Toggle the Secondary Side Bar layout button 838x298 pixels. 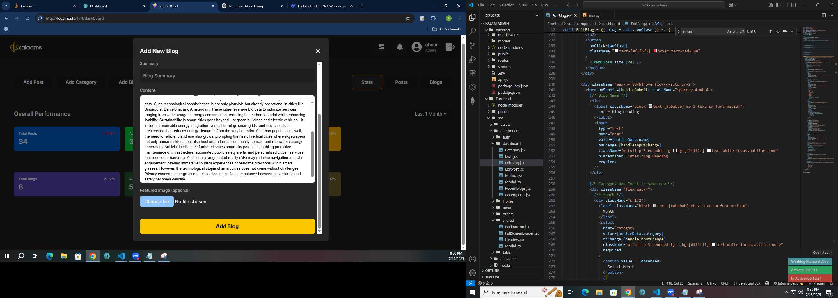793,5
